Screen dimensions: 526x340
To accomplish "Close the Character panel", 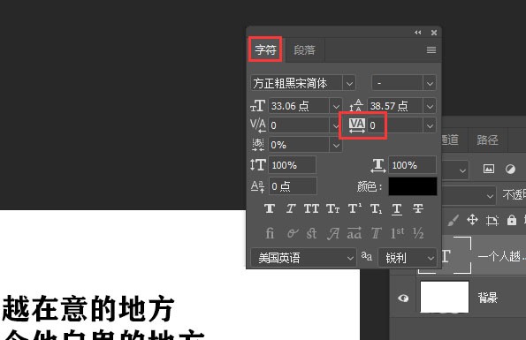I will point(434,33).
